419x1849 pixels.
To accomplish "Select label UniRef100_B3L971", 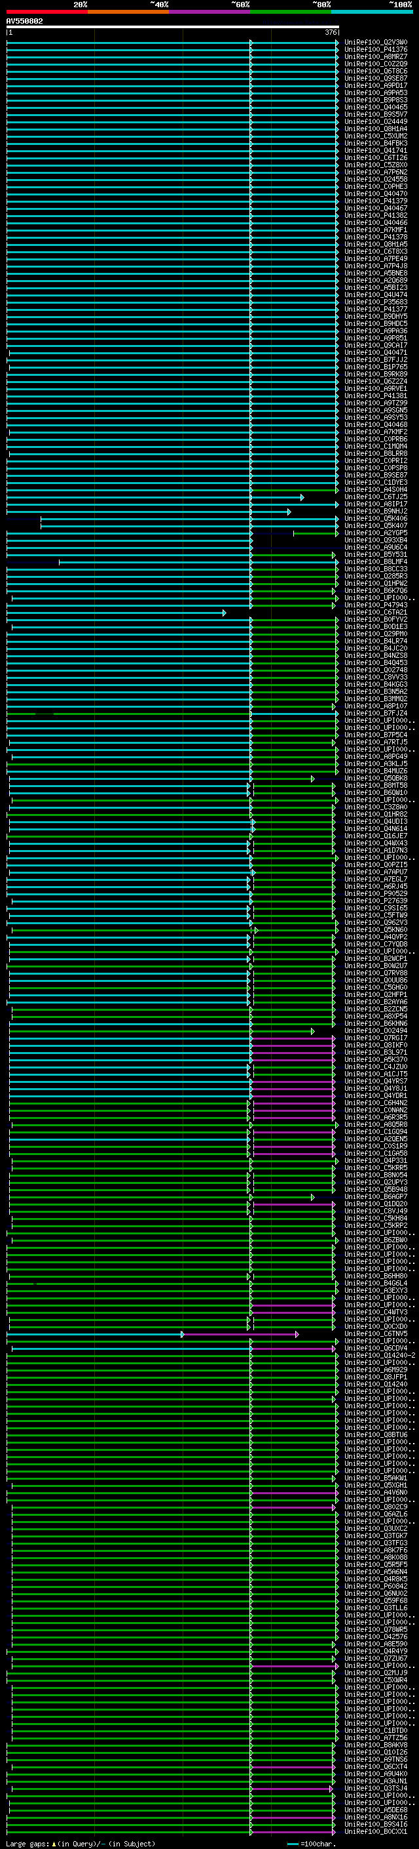I will click(x=376, y=1052).
